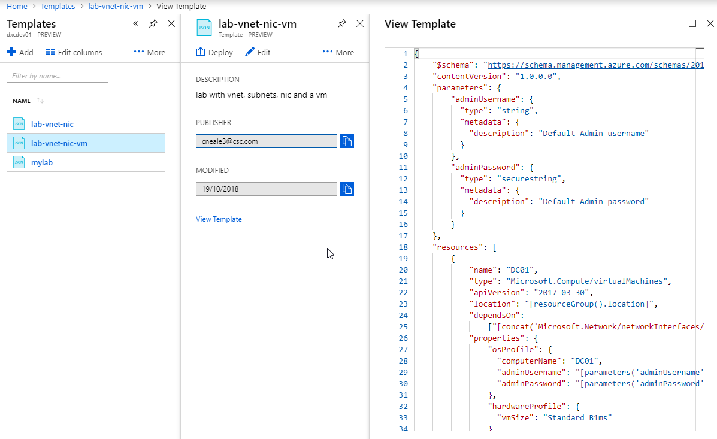Click "Standard_B1ms" vmSize value

coord(577,417)
